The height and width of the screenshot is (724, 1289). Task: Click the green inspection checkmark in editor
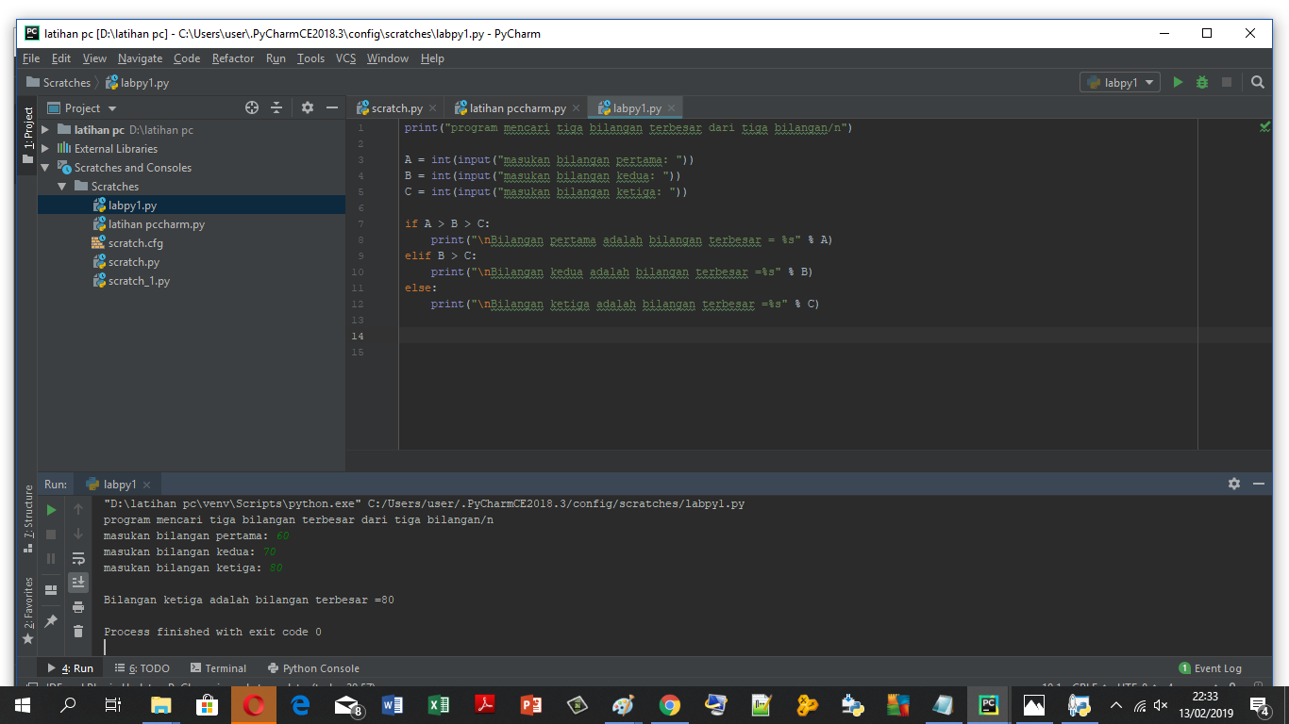1264,126
